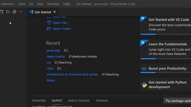191x107 pixels.
Task: Close the Get Started tab
Action: pyautogui.click(x=54, y=12)
